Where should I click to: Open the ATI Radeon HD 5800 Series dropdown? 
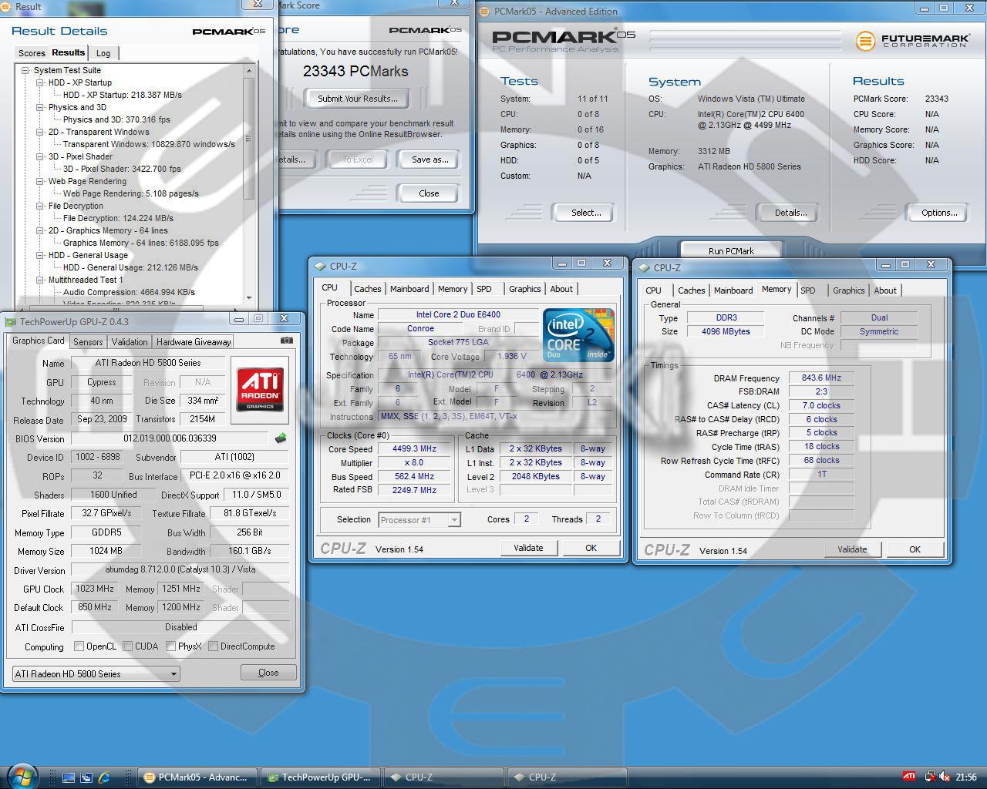96,673
